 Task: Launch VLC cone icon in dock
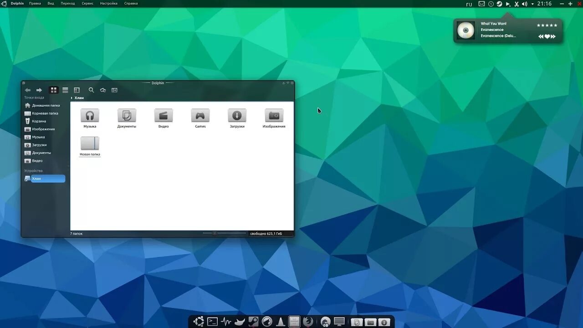click(x=281, y=322)
